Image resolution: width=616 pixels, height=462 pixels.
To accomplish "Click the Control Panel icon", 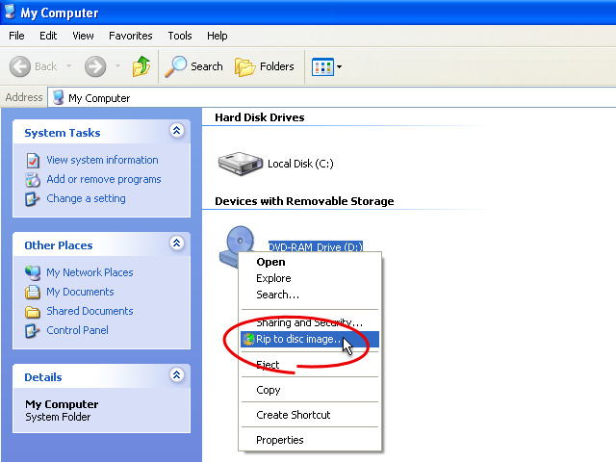I will click(32, 331).
